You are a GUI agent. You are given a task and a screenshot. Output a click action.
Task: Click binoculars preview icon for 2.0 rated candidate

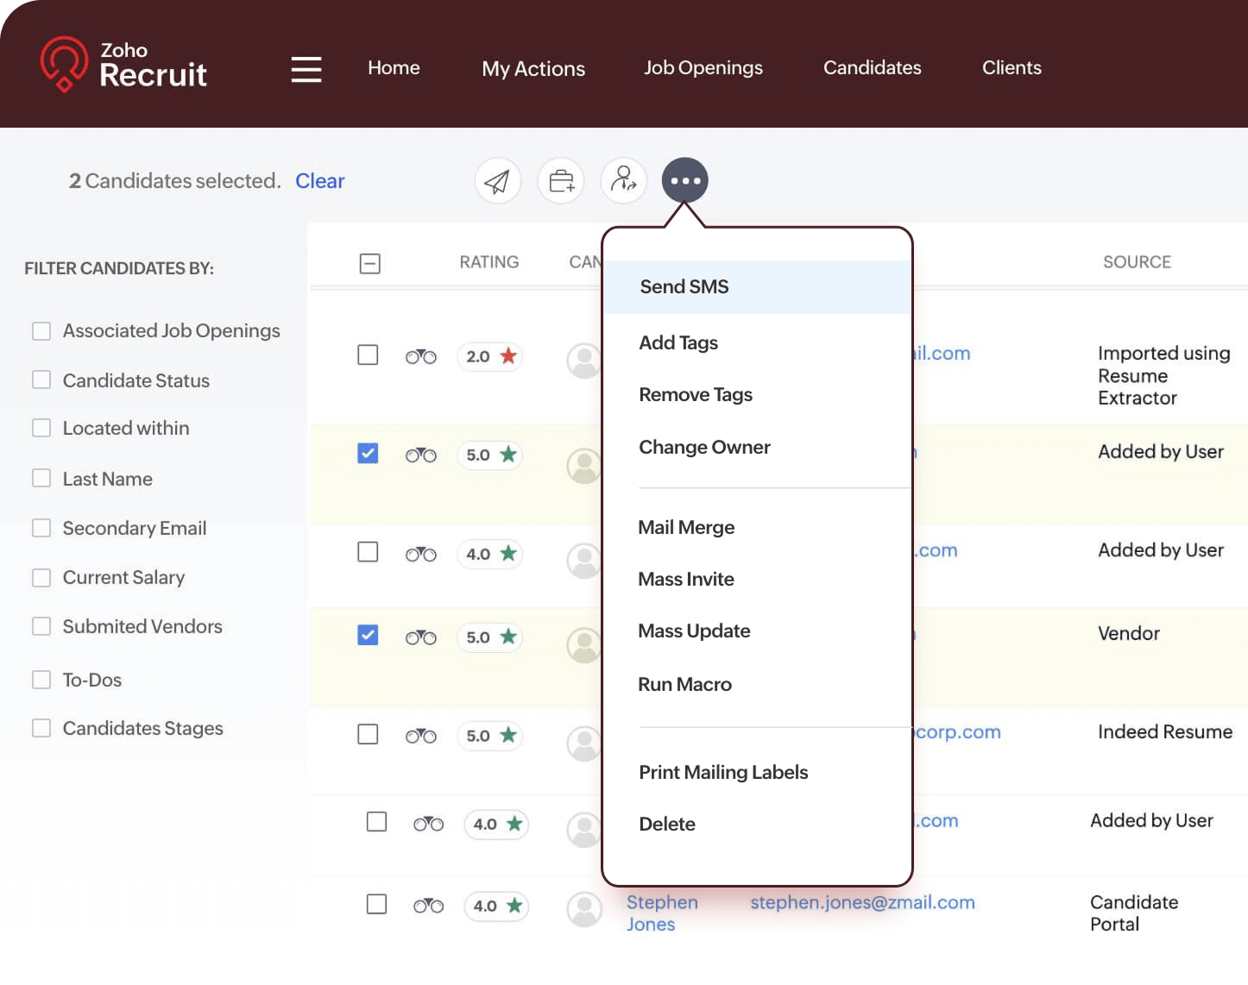421,356
